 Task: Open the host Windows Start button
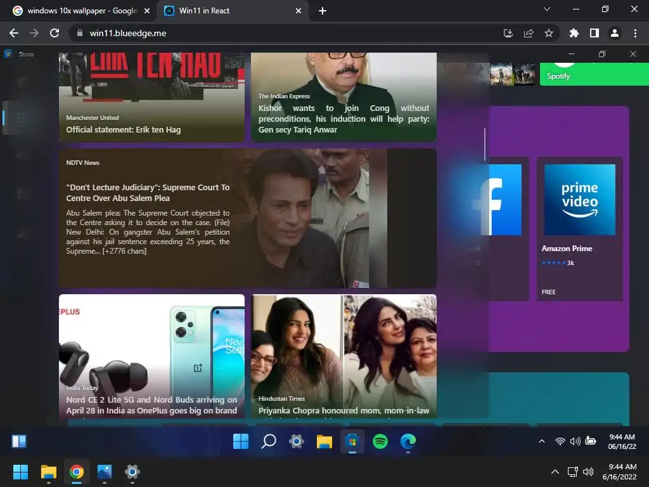click(20, 472)
